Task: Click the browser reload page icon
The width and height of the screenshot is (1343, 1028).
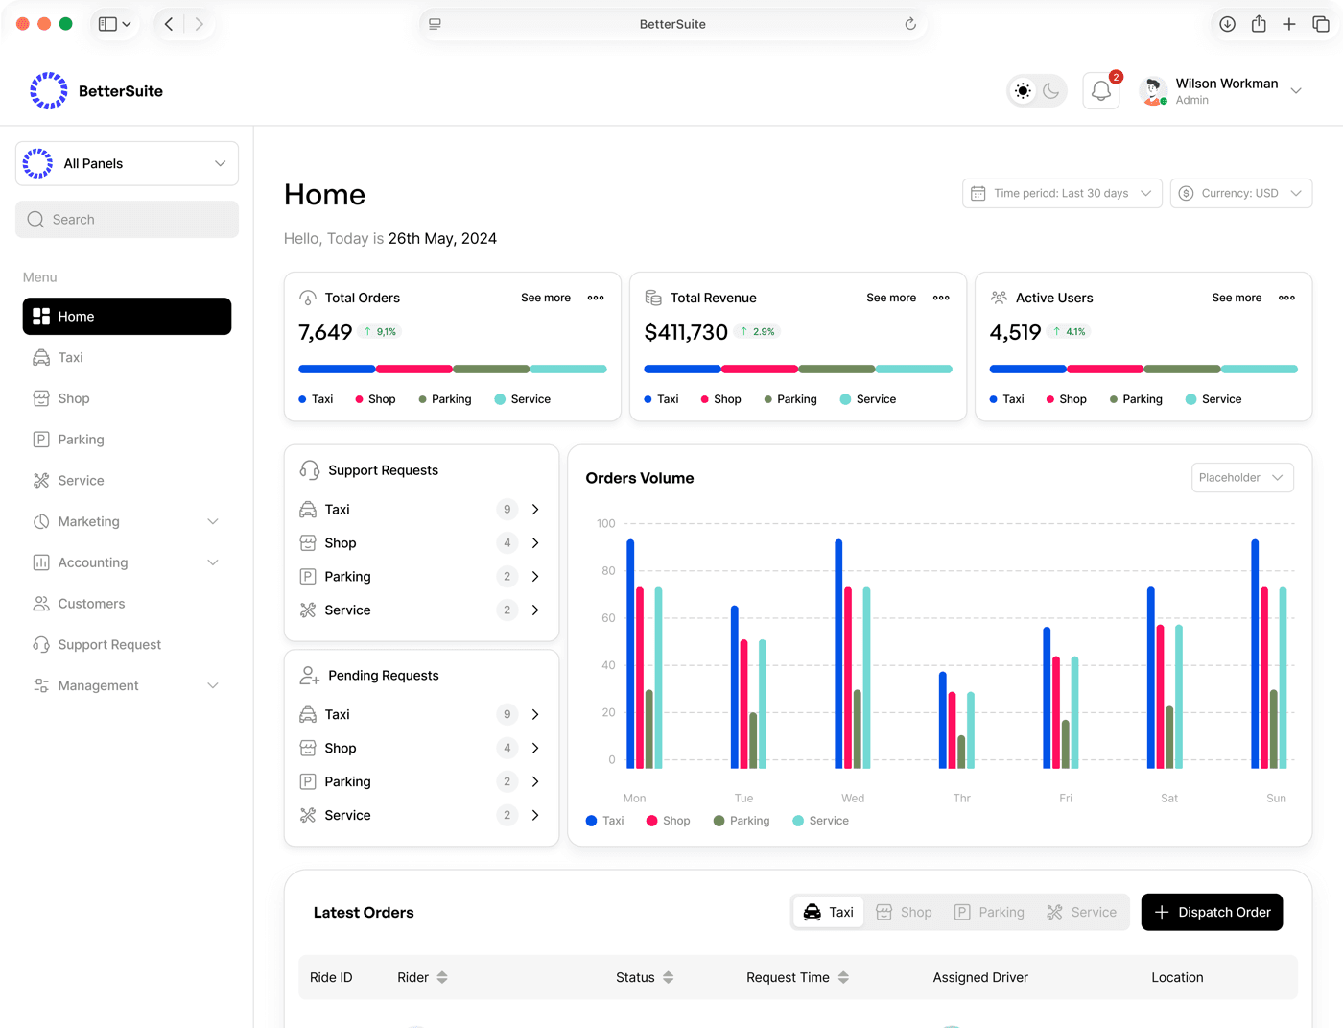Action: click(x=910, y=24)
